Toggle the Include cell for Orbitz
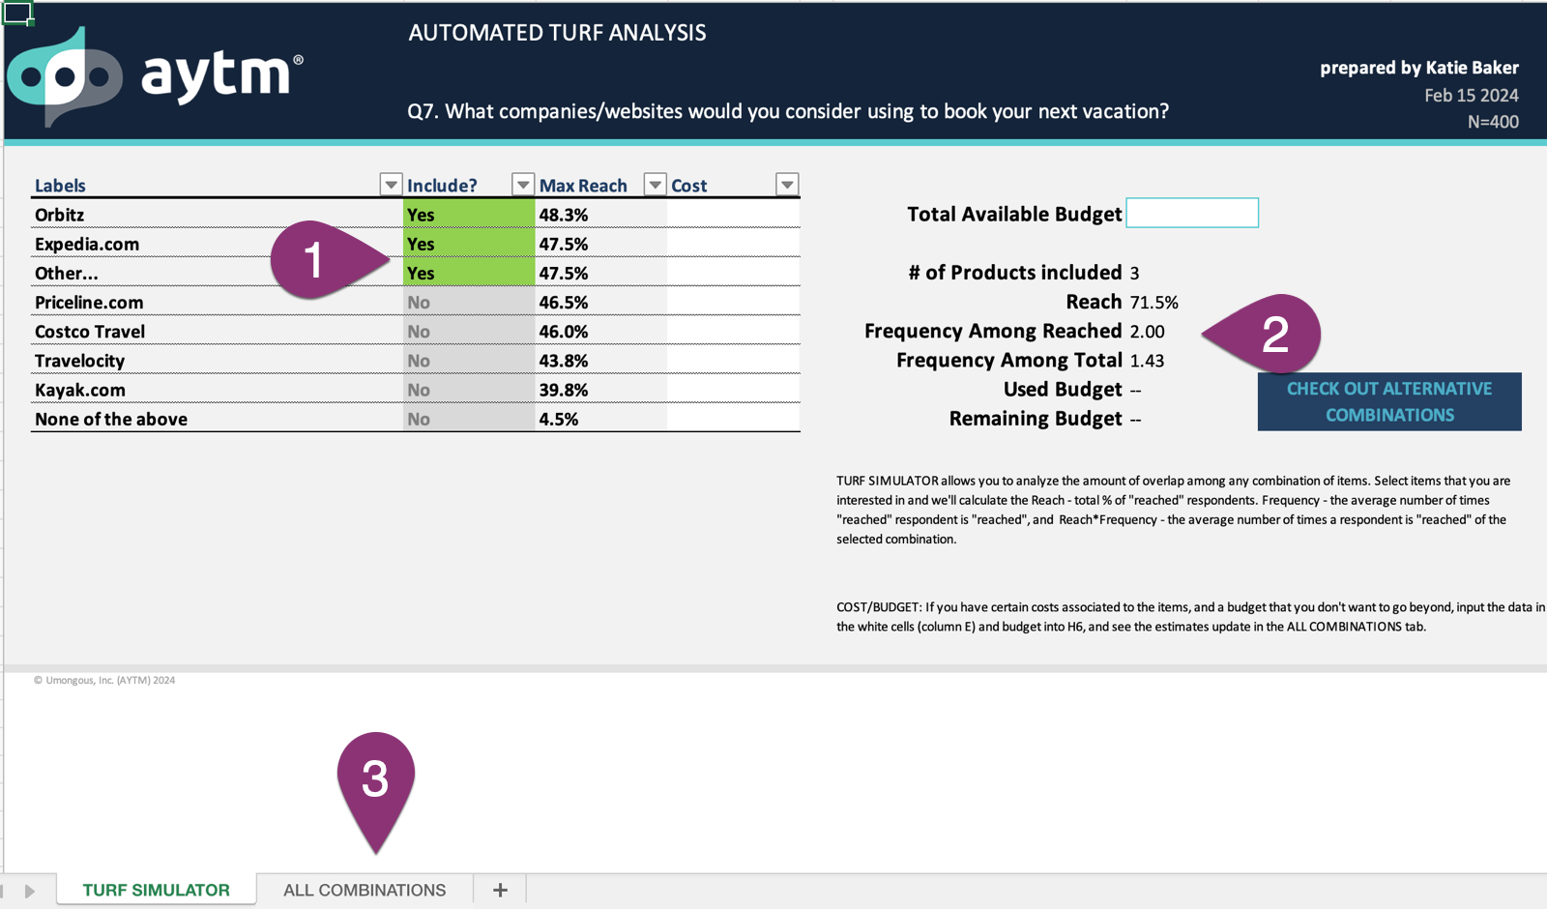The width and height of the screenshot is (1547, 909). coord(469,214)
